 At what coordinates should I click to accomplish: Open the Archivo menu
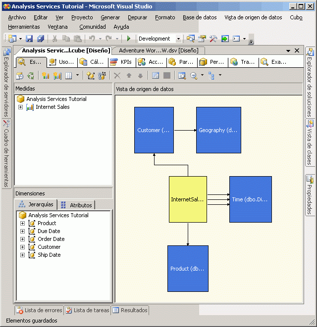pos(17,17)
